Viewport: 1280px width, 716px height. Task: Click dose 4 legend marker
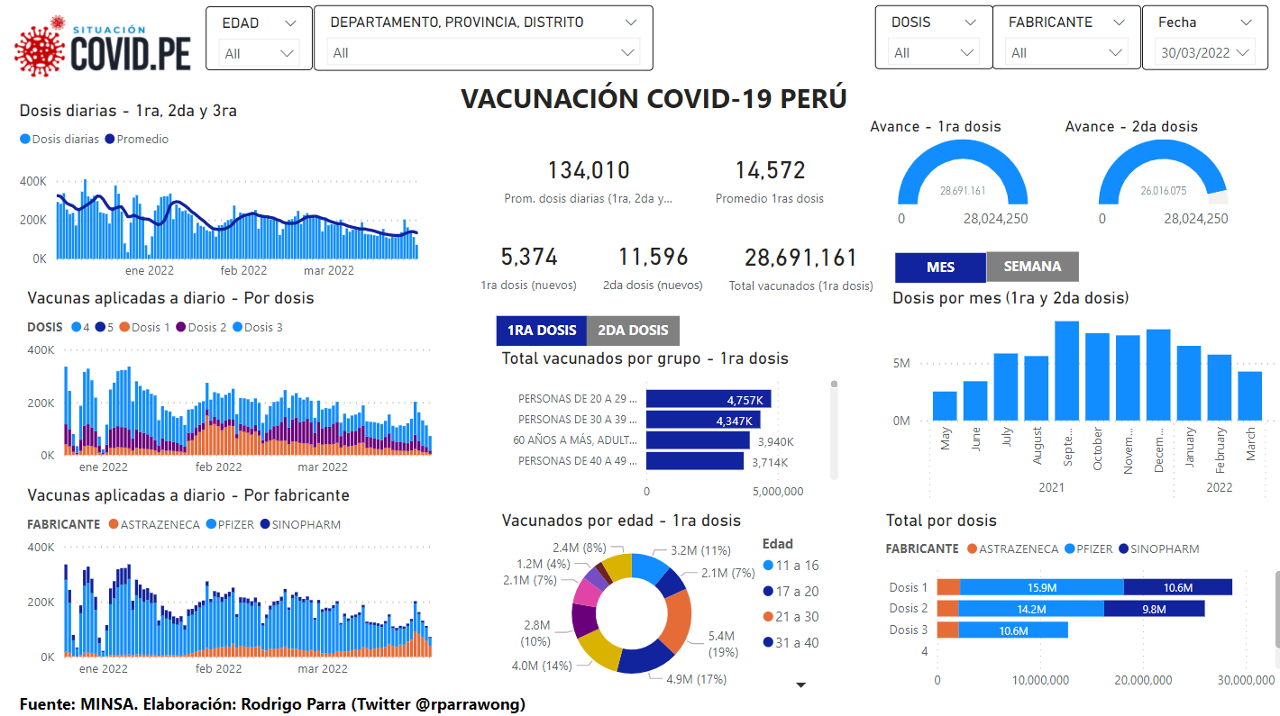click(76, 328)
